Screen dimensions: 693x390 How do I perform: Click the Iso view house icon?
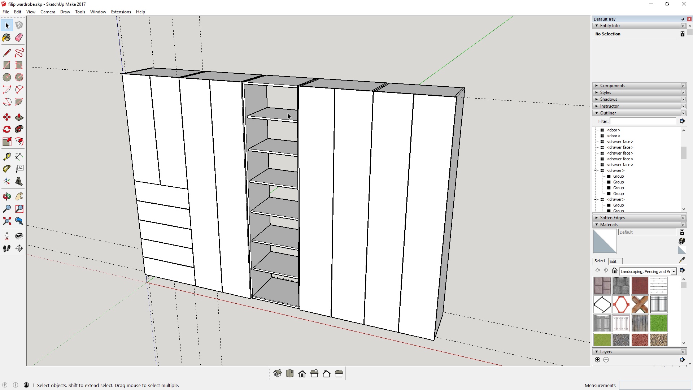tap(278, 373)
